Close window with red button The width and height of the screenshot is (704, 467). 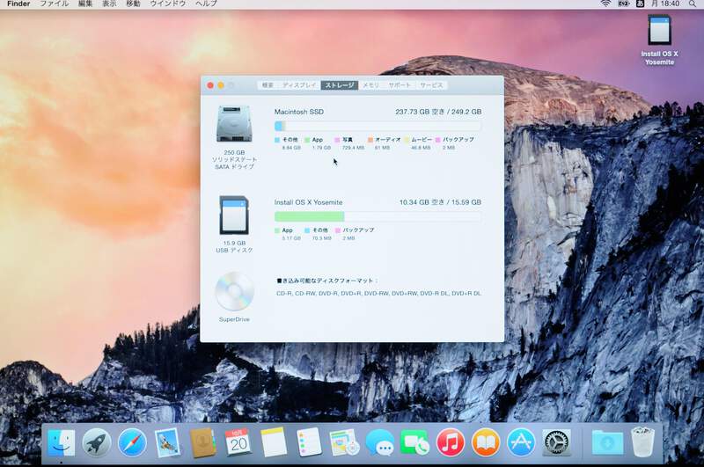210,85
